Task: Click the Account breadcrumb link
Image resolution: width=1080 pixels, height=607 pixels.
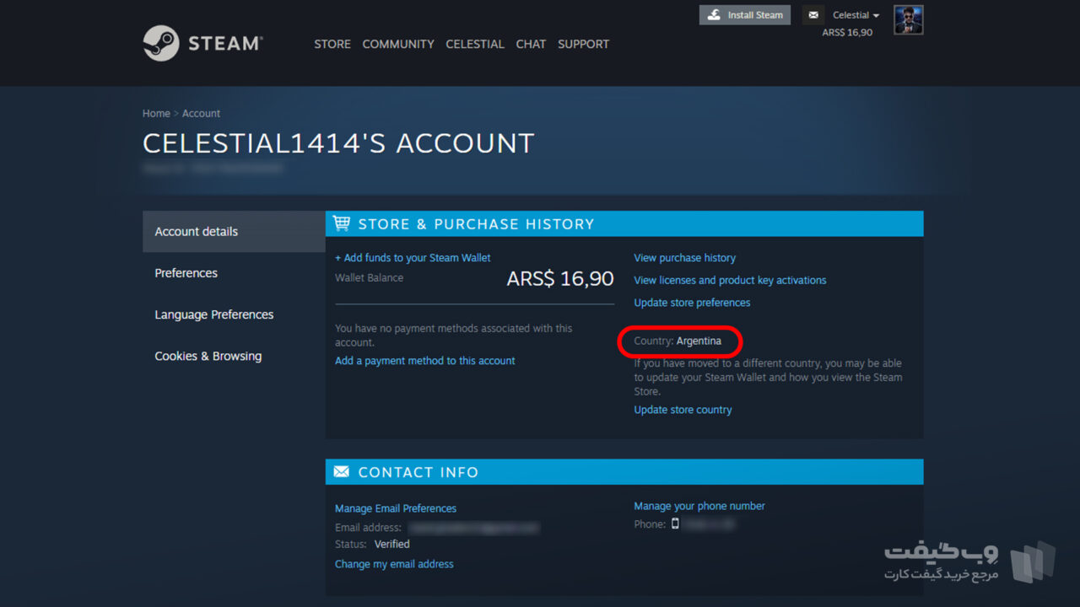Action: coord(202,113)
